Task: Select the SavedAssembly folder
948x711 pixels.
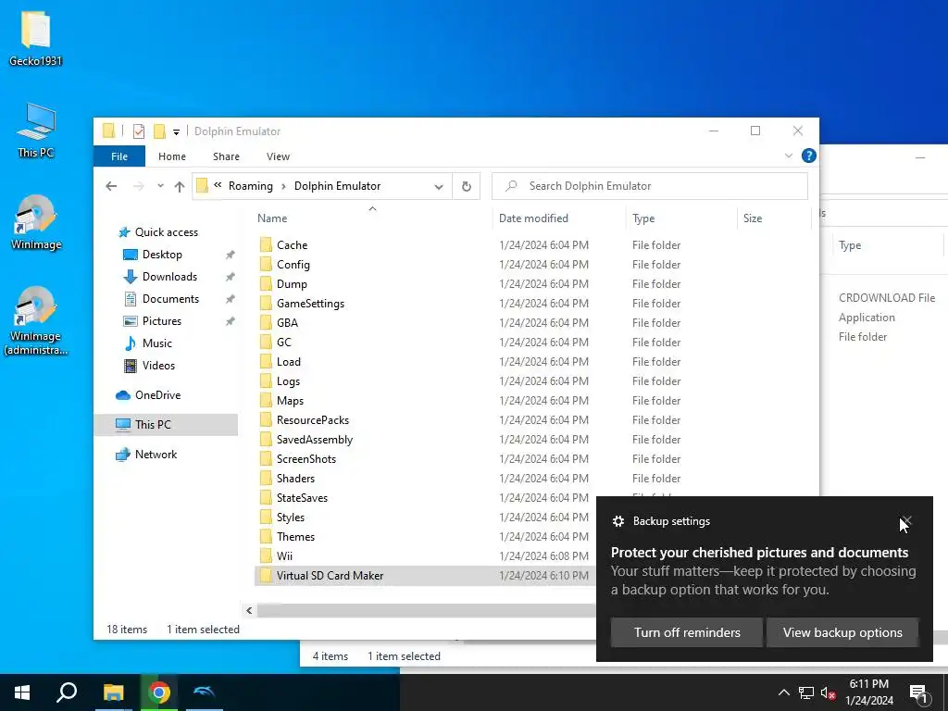Action: pyautogui.click(x=315, y=440)
